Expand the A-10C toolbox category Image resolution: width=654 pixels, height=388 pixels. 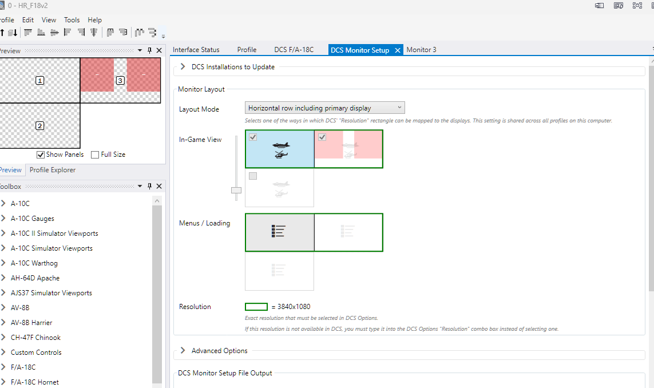click(3, 203)
